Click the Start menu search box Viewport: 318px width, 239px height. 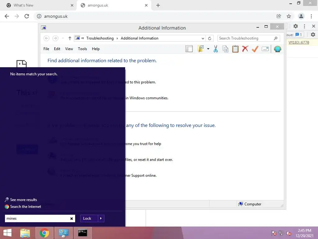pos(40,218)
